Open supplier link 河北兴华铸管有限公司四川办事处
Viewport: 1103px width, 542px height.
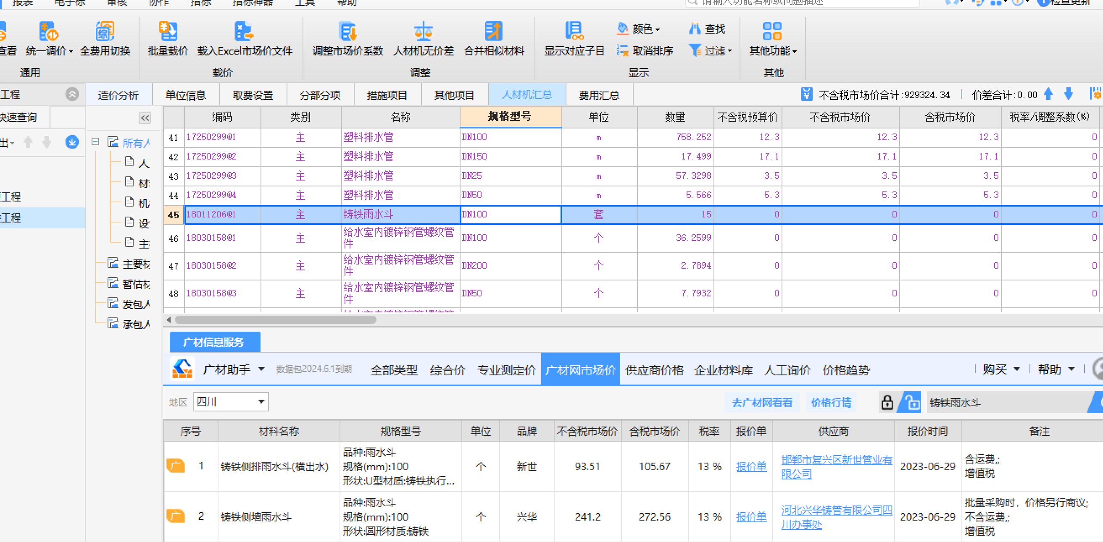coord(836,517)
